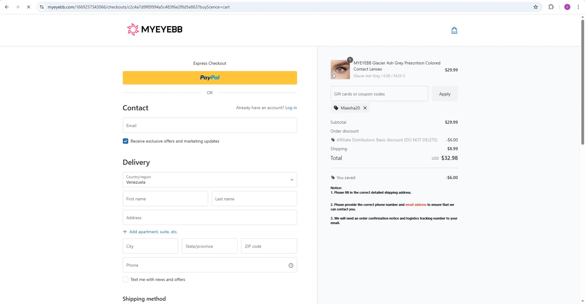Click the product title Glacier Ash Grey

pyautogui.click(x=397, y=66)
